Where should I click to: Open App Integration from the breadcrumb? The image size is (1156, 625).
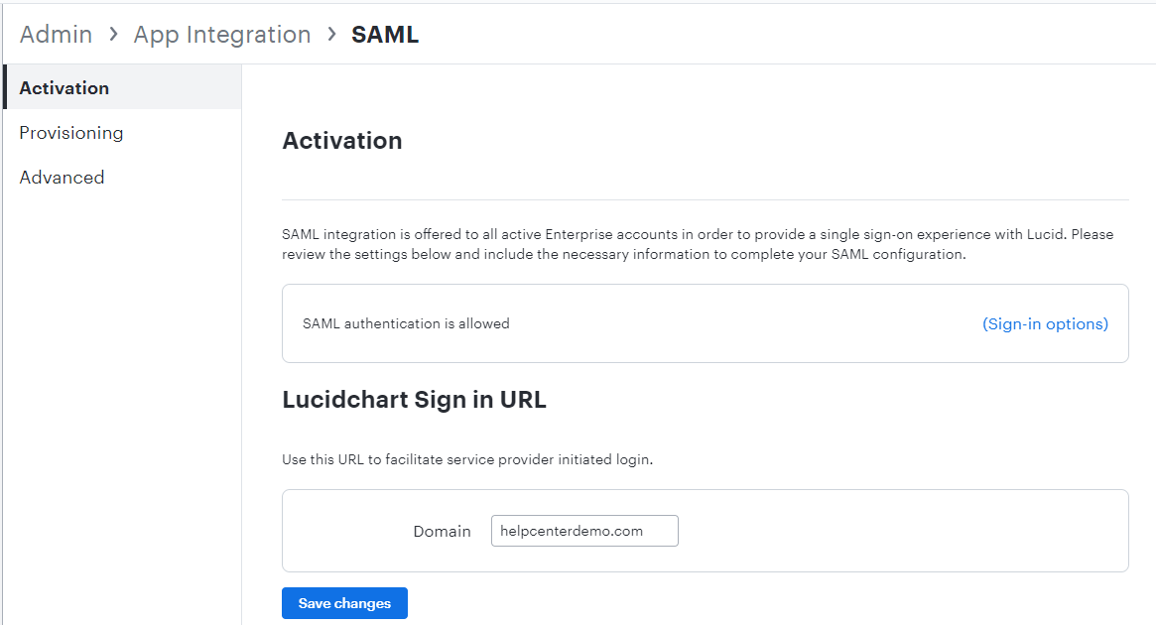coord(222,34)
